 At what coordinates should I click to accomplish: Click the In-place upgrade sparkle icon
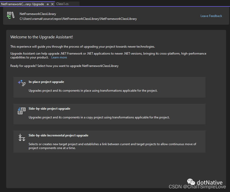(x=22, y=83)
